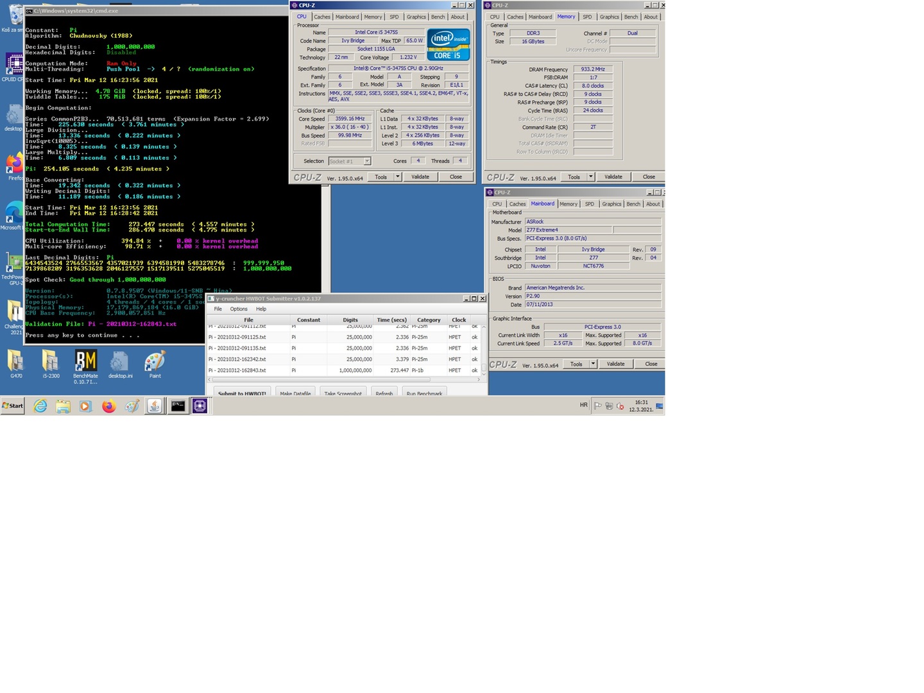Image resolution: width=924 pixels, height=693 pixels.
Task: Select the CPUID CPU-Z desktop icon
Action: pos(13,67)
